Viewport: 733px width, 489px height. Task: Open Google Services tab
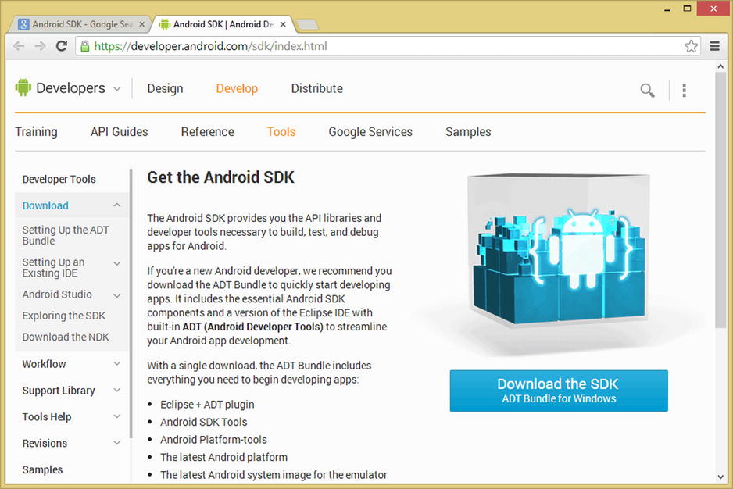coord(370,132)
